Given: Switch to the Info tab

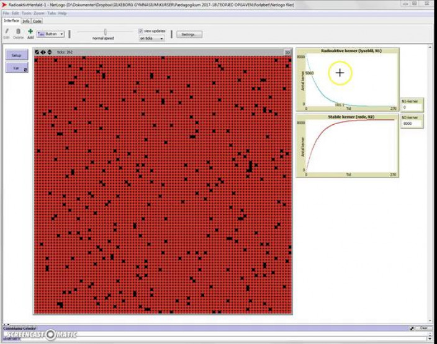Looking at the screenshot, I should (26, 21).
